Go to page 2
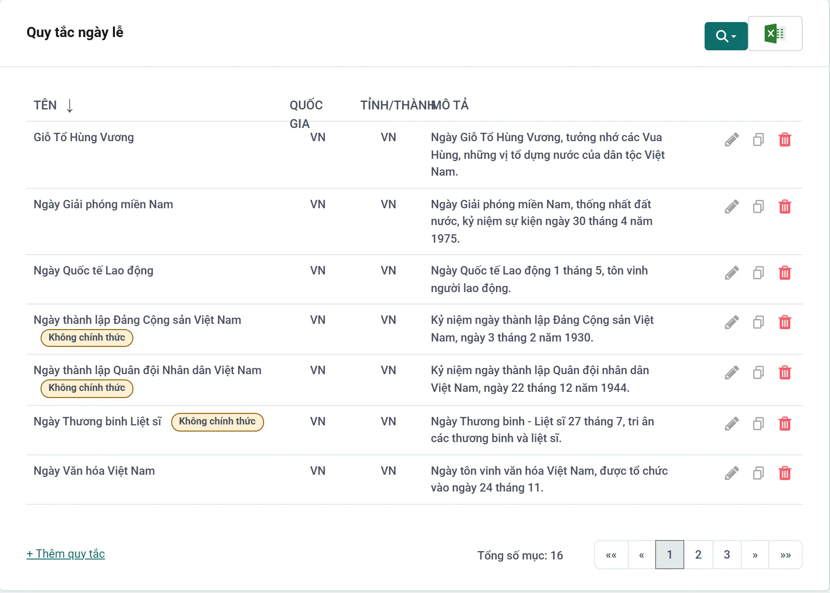The width and height of the screenshot is (830, 593). [x=698, y=555]
